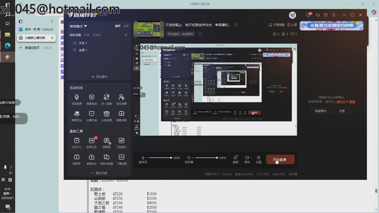Open the 多人连麦 multi-person tool
The image size is (379, 213).
106,99
